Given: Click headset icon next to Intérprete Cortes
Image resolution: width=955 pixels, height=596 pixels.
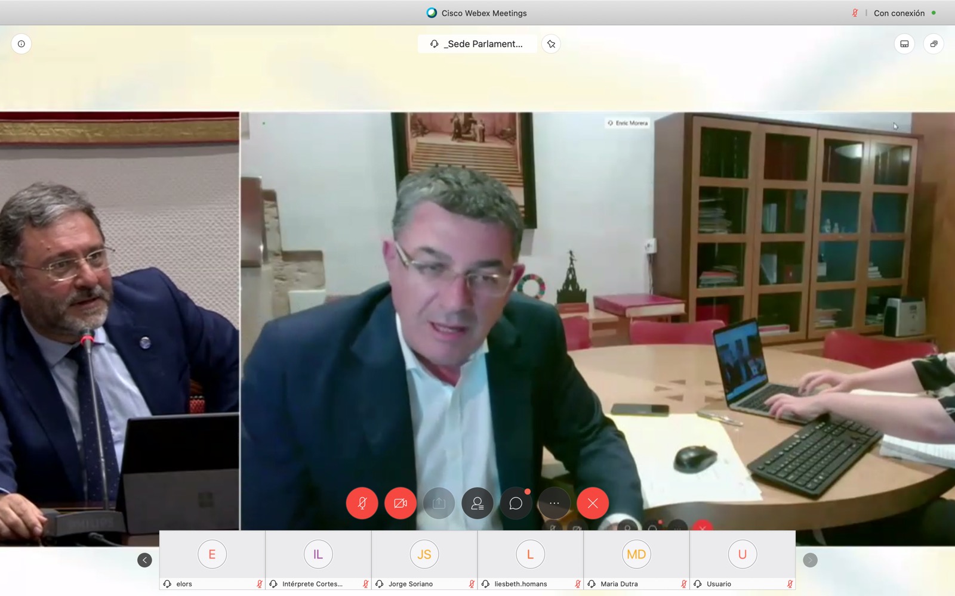Looking at the screenshot, I should point(273,584).
